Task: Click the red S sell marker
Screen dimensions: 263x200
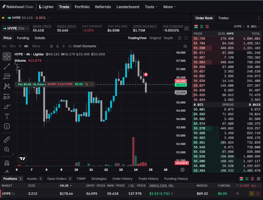Action: (146, 74)
